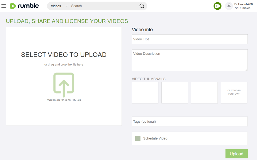
Task: Open the Videos search type dropdown
Action: [59, 6]
